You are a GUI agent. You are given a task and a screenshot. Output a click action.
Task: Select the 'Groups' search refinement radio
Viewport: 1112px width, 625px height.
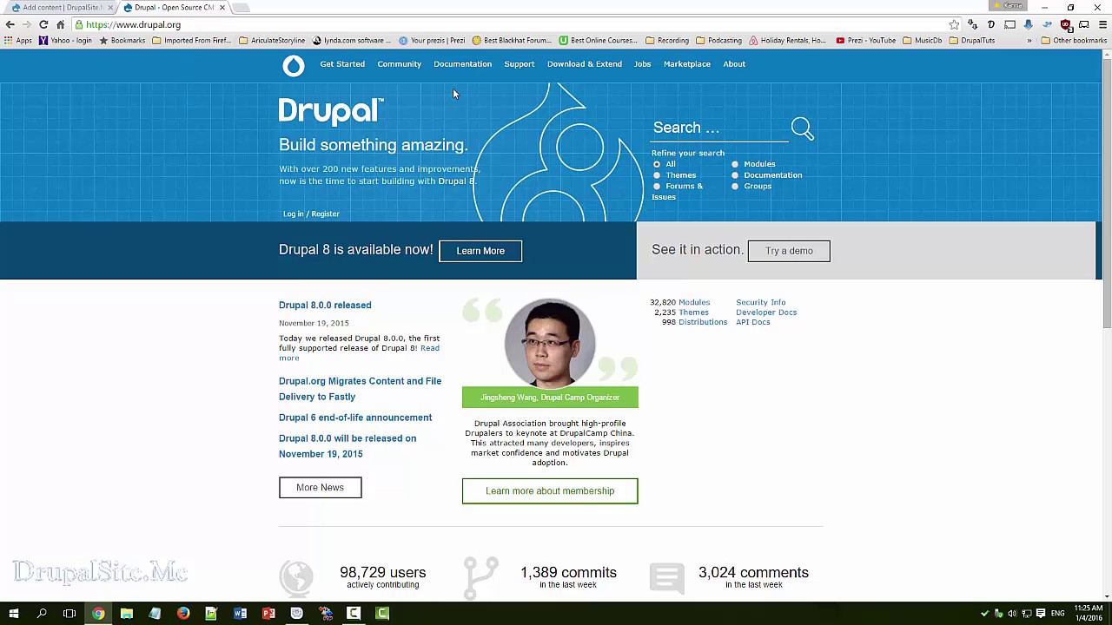point(735,187)
